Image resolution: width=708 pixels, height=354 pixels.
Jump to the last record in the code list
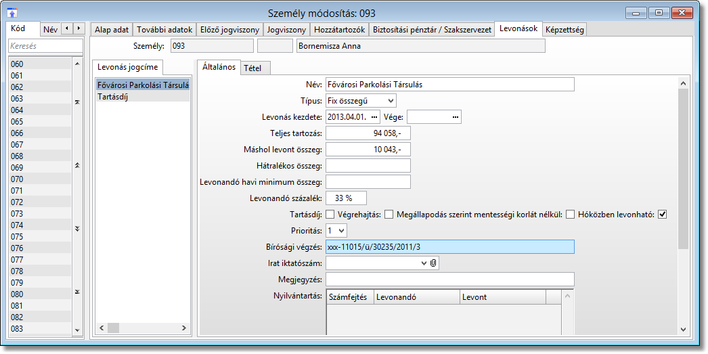click(x=76, y=291)
